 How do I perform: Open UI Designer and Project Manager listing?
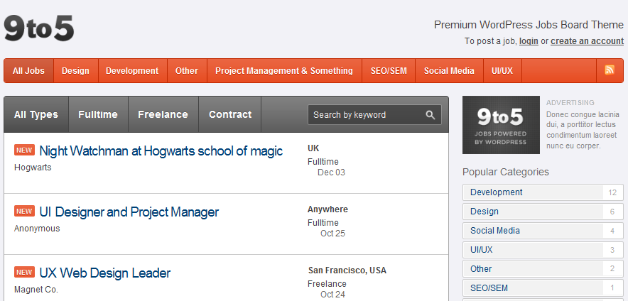pyautogui.click(x=129, y=212)
